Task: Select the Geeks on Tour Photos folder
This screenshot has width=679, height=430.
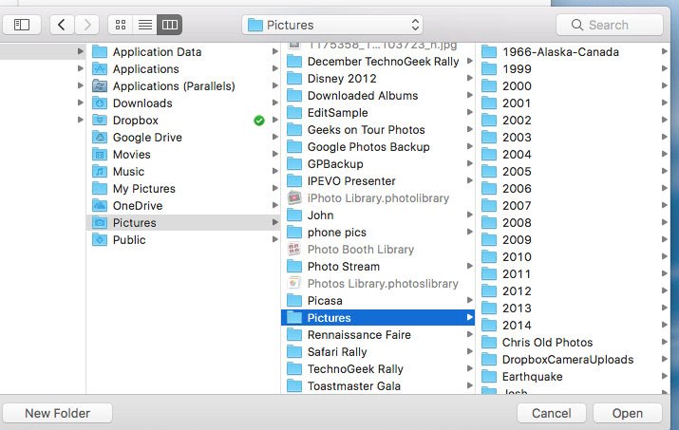Action: [378, 130]
